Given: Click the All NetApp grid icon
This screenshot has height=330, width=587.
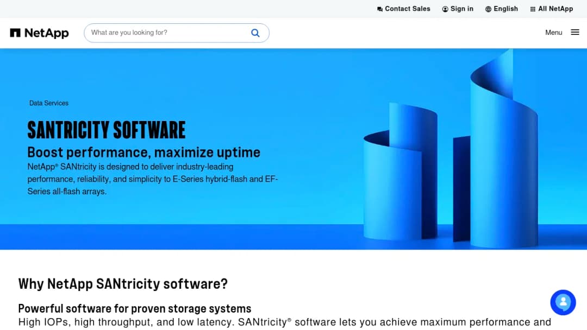Looking at the screenshot, I should 533,9.
